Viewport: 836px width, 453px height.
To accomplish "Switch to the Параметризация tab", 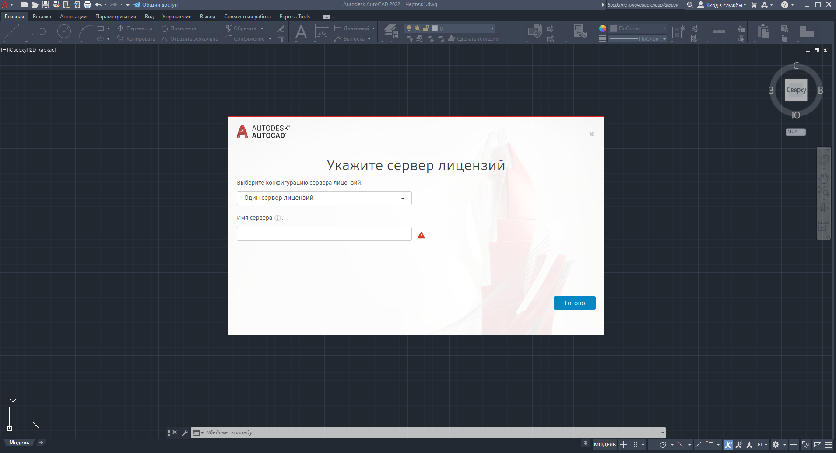I will click(x=116, y=17).
